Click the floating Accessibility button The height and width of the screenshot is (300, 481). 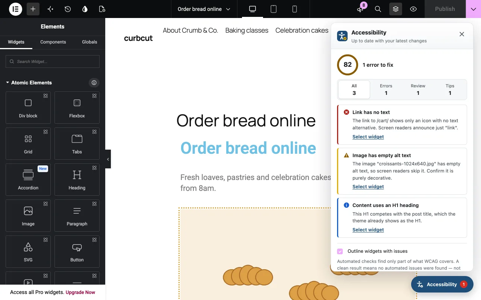coord(442,284)
